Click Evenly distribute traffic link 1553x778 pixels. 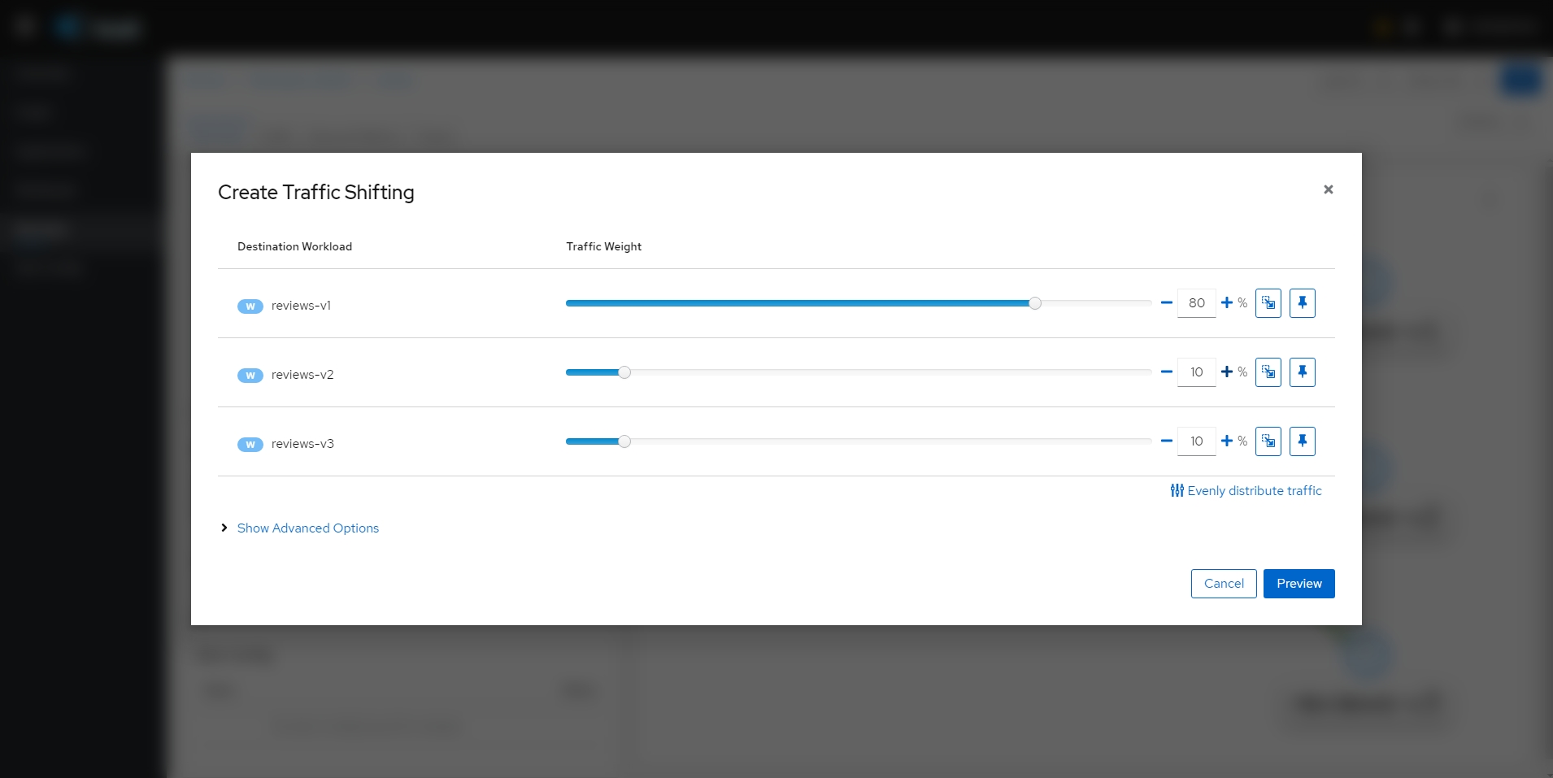[1246, 491]
